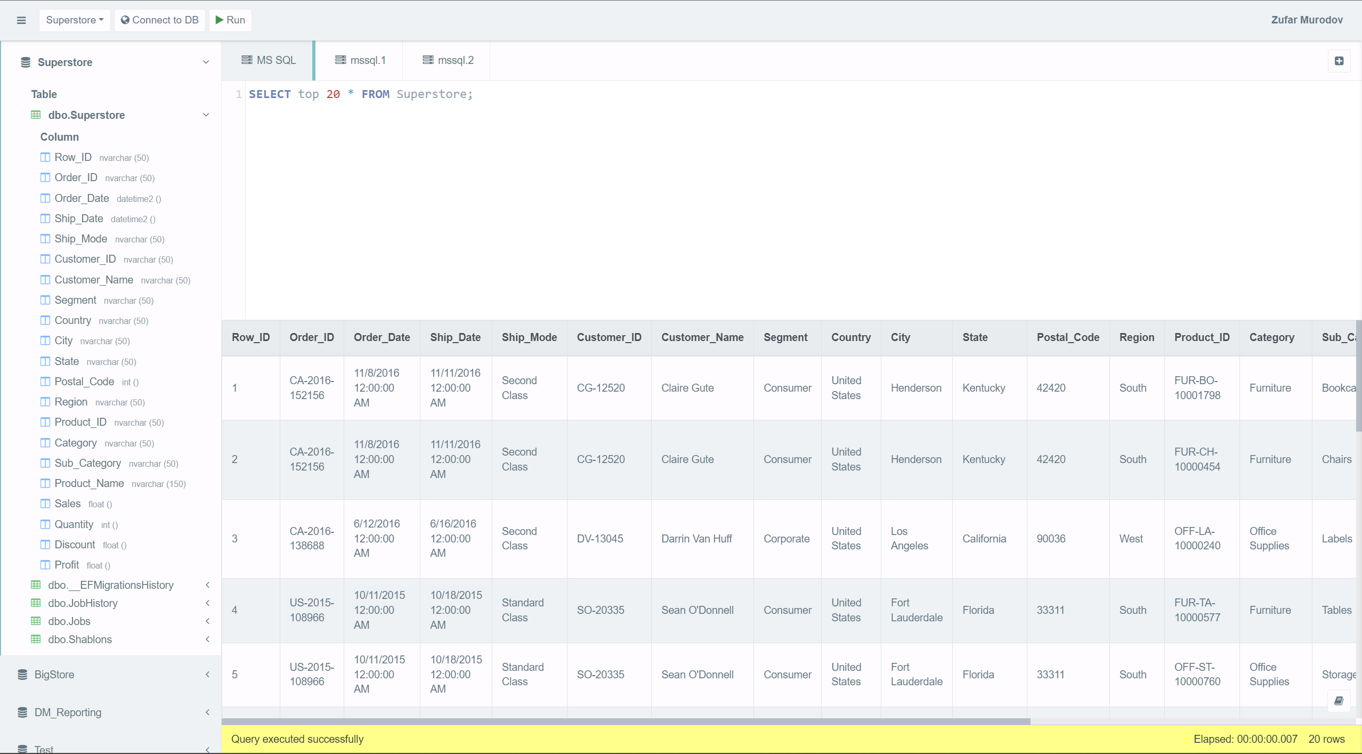Expand the BigStore database node
The image size is (1362, 754).
(207, 675)
